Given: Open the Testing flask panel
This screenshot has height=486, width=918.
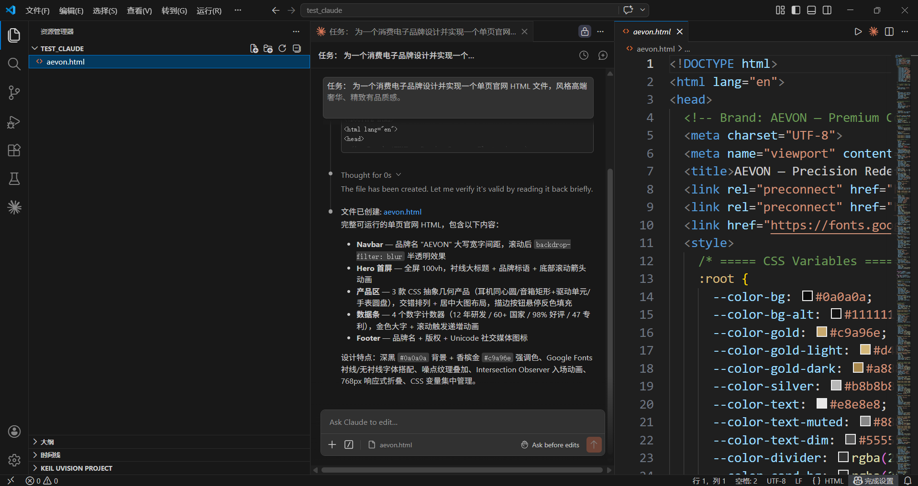Looking at the screenshot, I should click(14, 179).
